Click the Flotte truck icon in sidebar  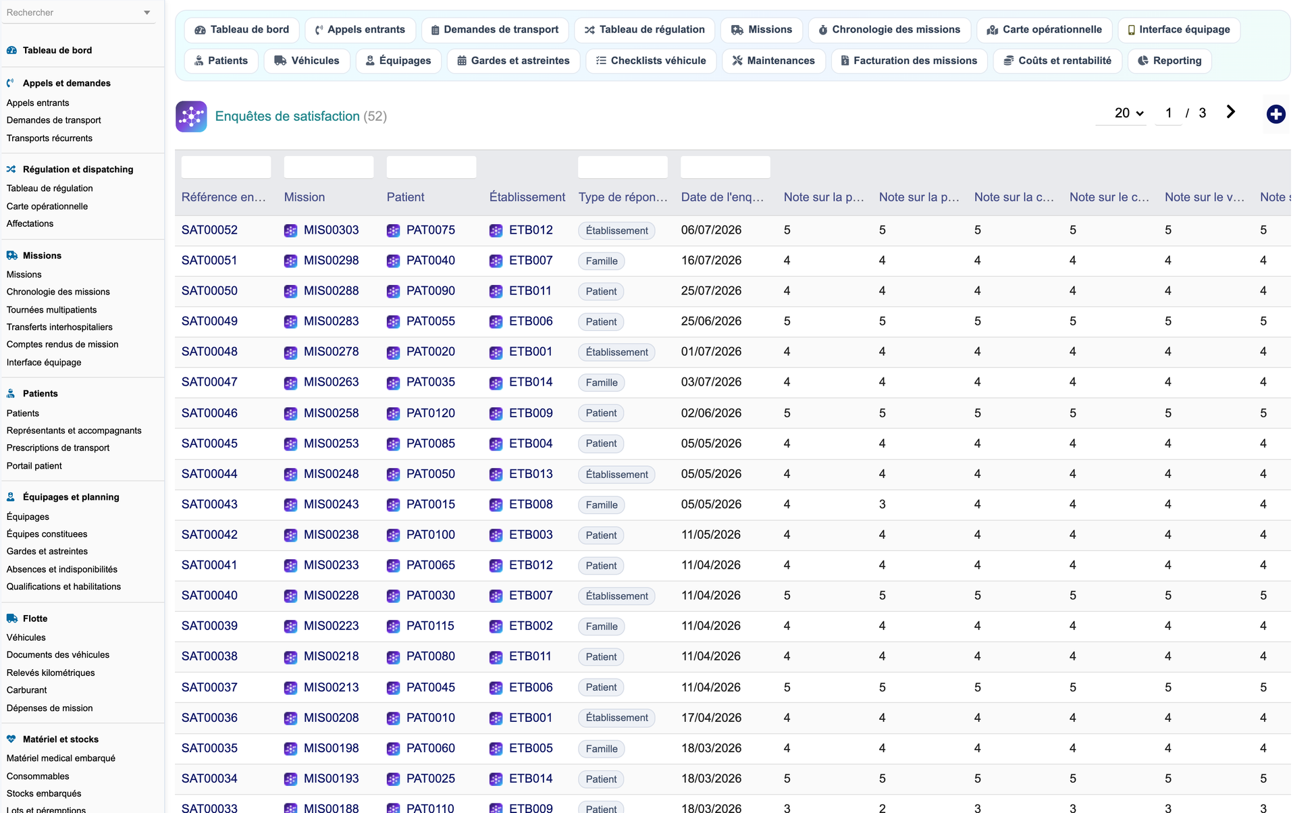[x=11, y=619]
